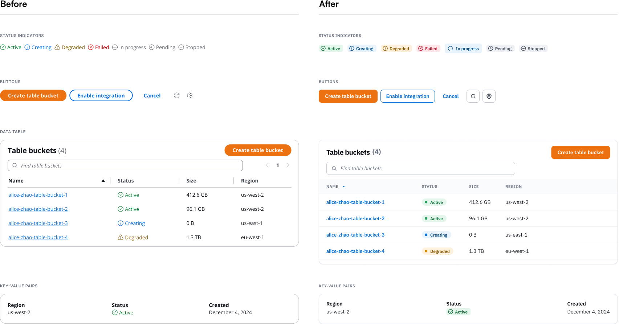Click plain In progress indicator in Before

pyautogui.click(x=129, y=47)
